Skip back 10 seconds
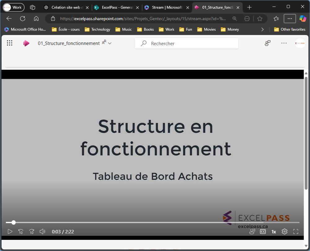Image resolution: width=310 pixels, height=251 pixels. coord(21,231)
